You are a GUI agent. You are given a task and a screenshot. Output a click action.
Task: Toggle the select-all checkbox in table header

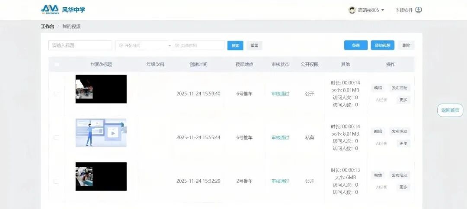coord(56,65)
